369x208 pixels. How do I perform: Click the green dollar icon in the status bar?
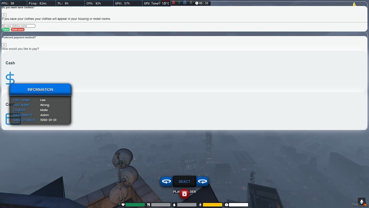pos(179,3)
